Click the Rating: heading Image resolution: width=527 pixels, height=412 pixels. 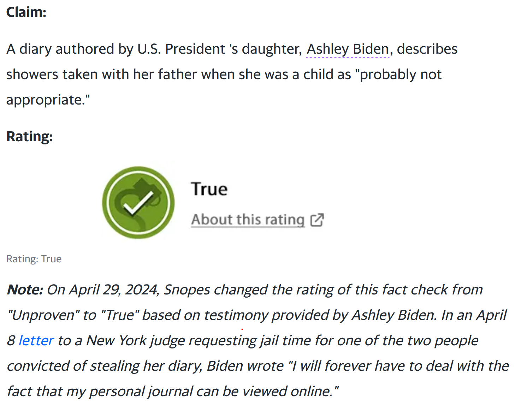(30, 136)
